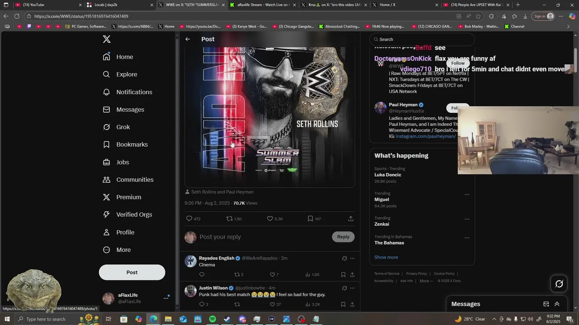Image resolution: width=579 pixels, height=325 pixels.
Task: Open Justin Wilson's profile name
Action: click(214, 288)
